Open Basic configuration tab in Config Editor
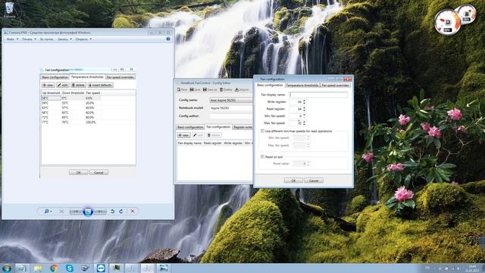 point(190,127)
